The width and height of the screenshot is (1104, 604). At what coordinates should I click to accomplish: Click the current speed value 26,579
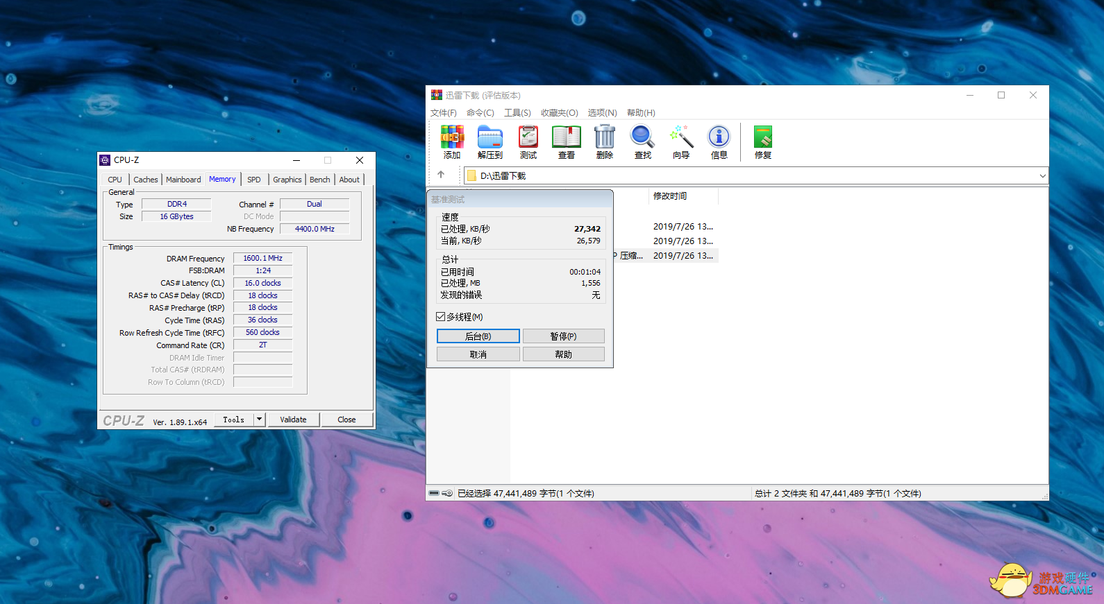(589, 241)
